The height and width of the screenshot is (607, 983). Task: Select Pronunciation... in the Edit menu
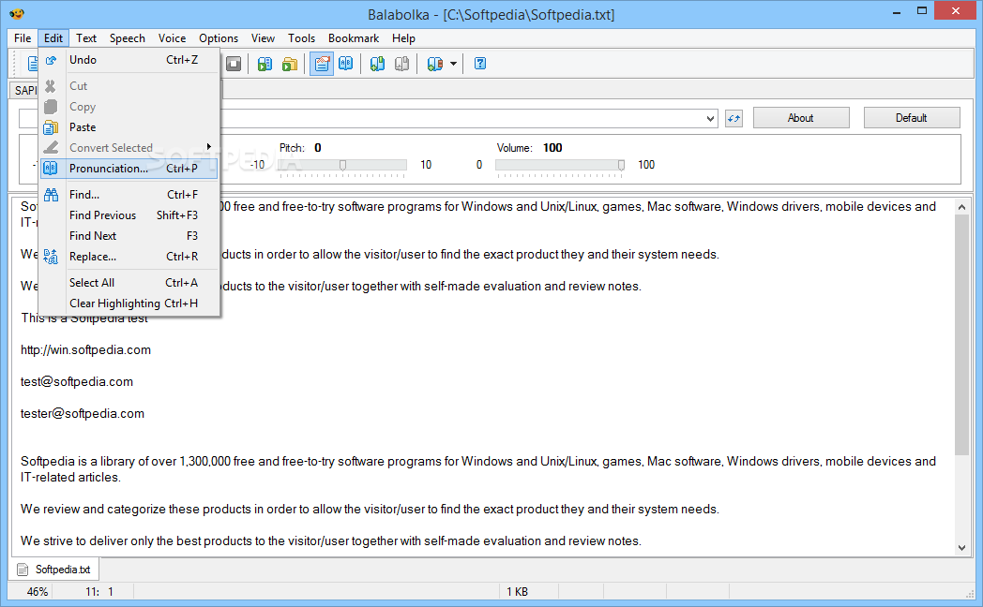[x=129, y=169]
